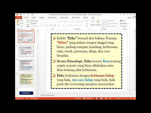Click the Normal view icon in status bar
Image resolution: width=151 pixels, height=113 pixels.
tap(97, 99)
